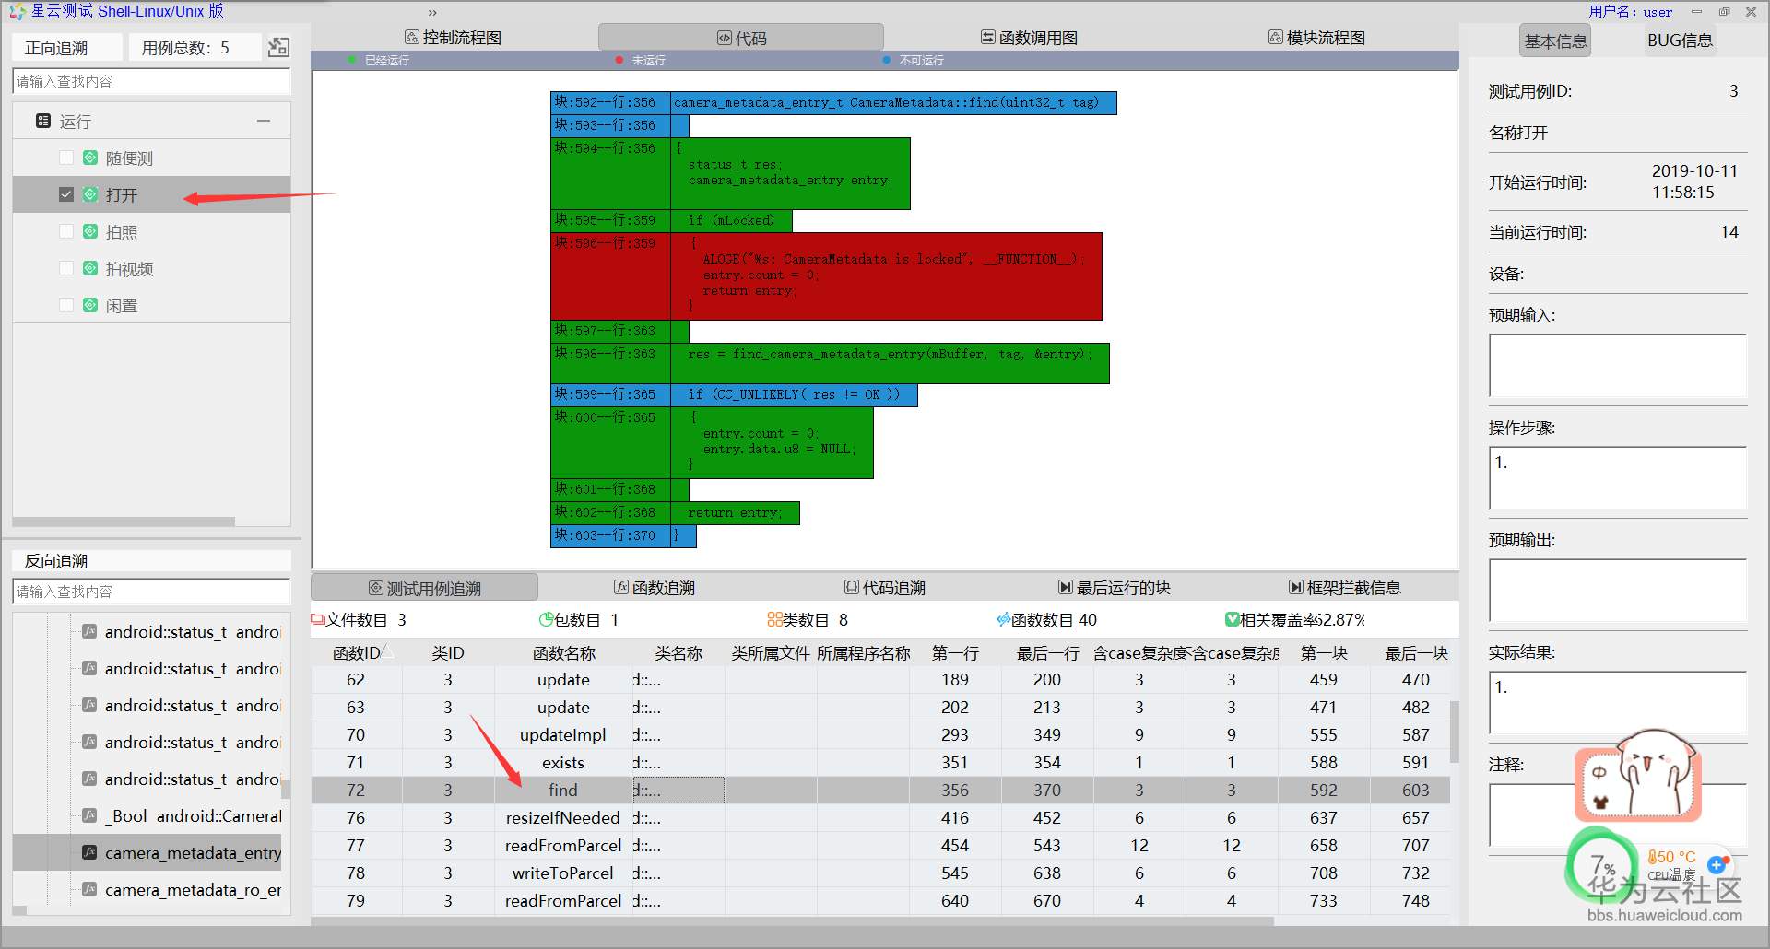Click the 操作步骤 text box
1770x949 pixels.
pyautogui.click(x=1618, y=478)
